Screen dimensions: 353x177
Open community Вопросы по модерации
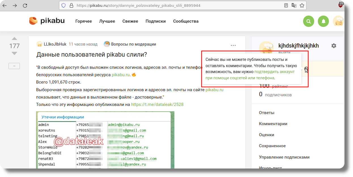(134, 44)
